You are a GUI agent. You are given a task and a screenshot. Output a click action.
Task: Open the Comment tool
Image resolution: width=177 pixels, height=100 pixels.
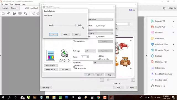[160, 38]
